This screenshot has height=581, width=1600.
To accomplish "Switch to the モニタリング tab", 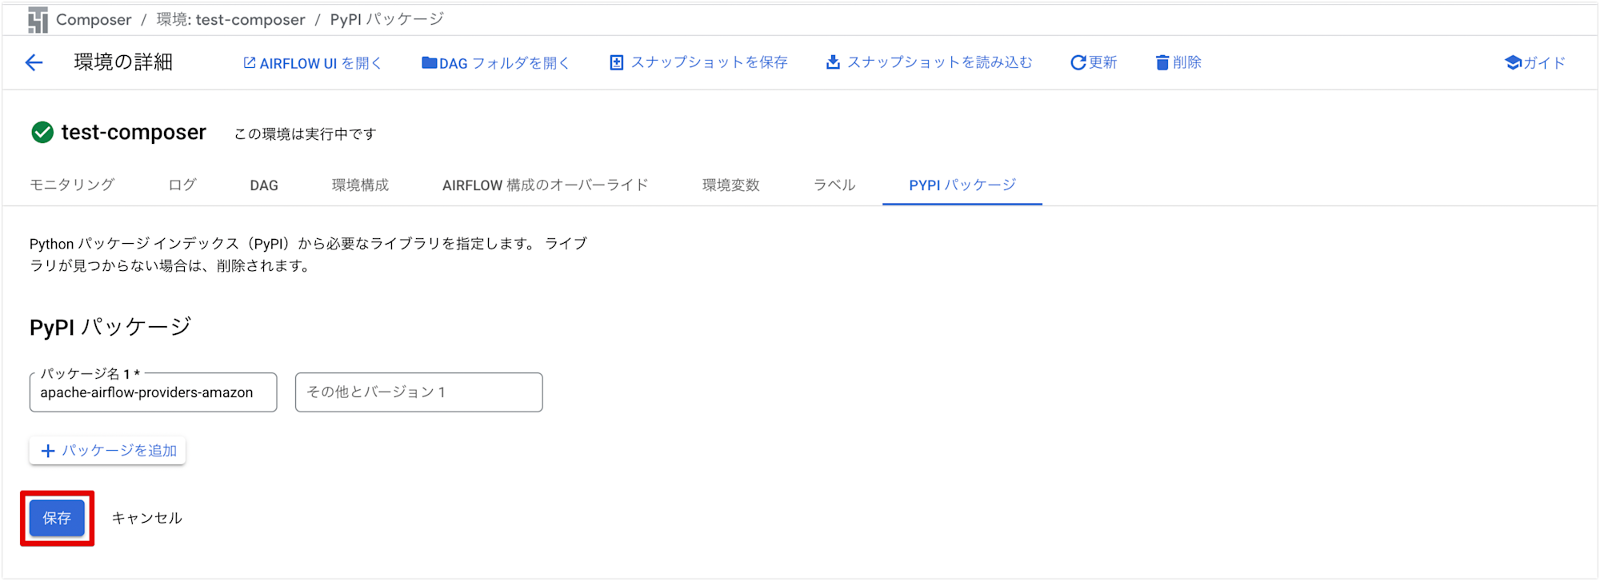I will coord(72,185).
